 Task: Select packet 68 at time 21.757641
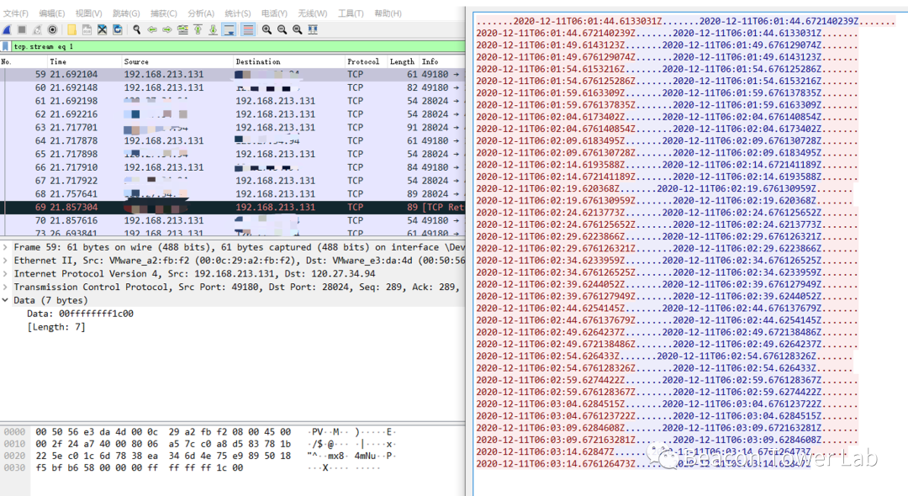(232, 194)
